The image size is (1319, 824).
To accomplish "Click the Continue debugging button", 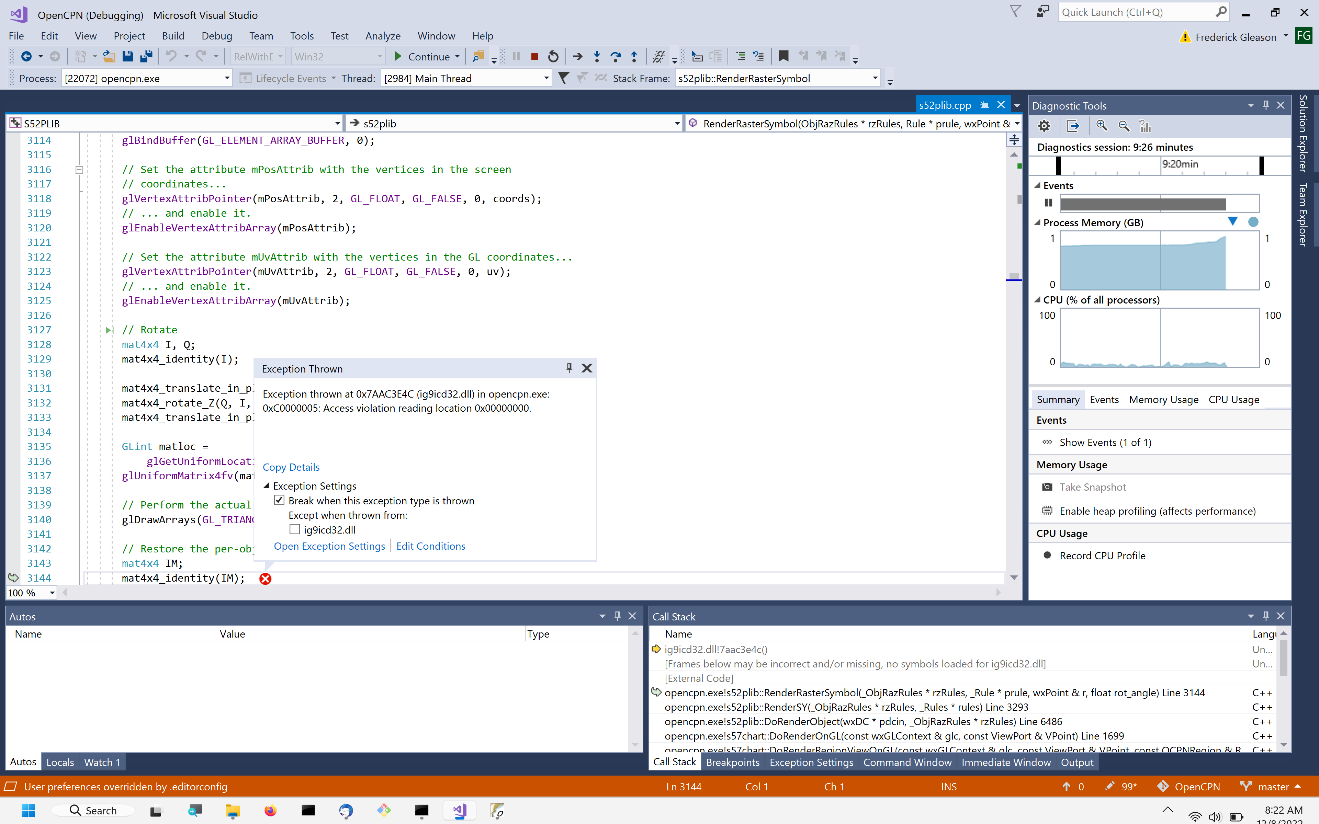I will [422, 56].
